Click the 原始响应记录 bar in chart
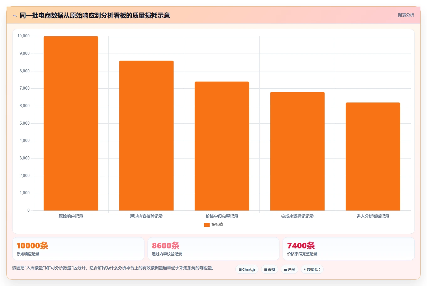The height and width of the screenshot is (286, 427). click(x=71, y=123)
